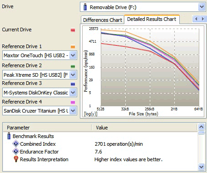This screenshot has width=207, height=173.
Task: Select the Endurance Factor row label
Action: [x=39, y=152]
